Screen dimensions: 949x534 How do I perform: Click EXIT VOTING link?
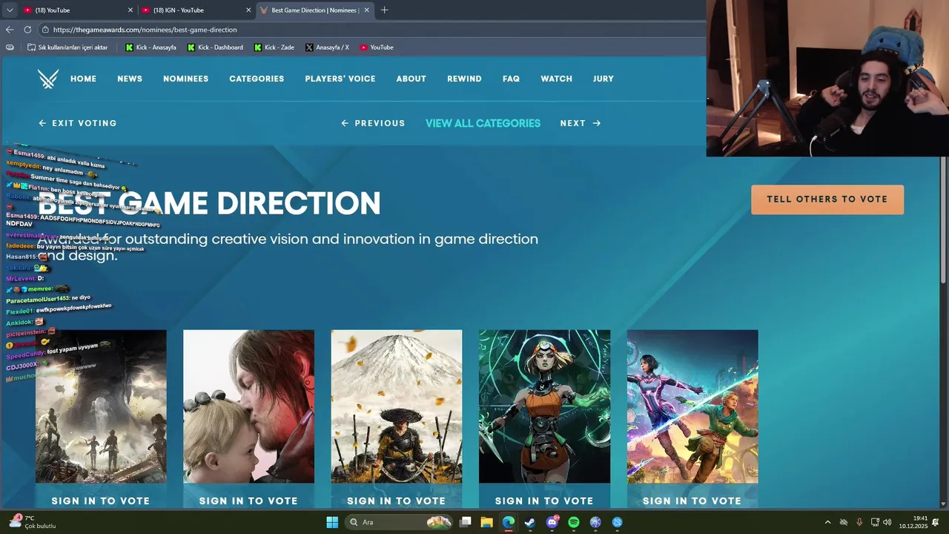(78, 123)
